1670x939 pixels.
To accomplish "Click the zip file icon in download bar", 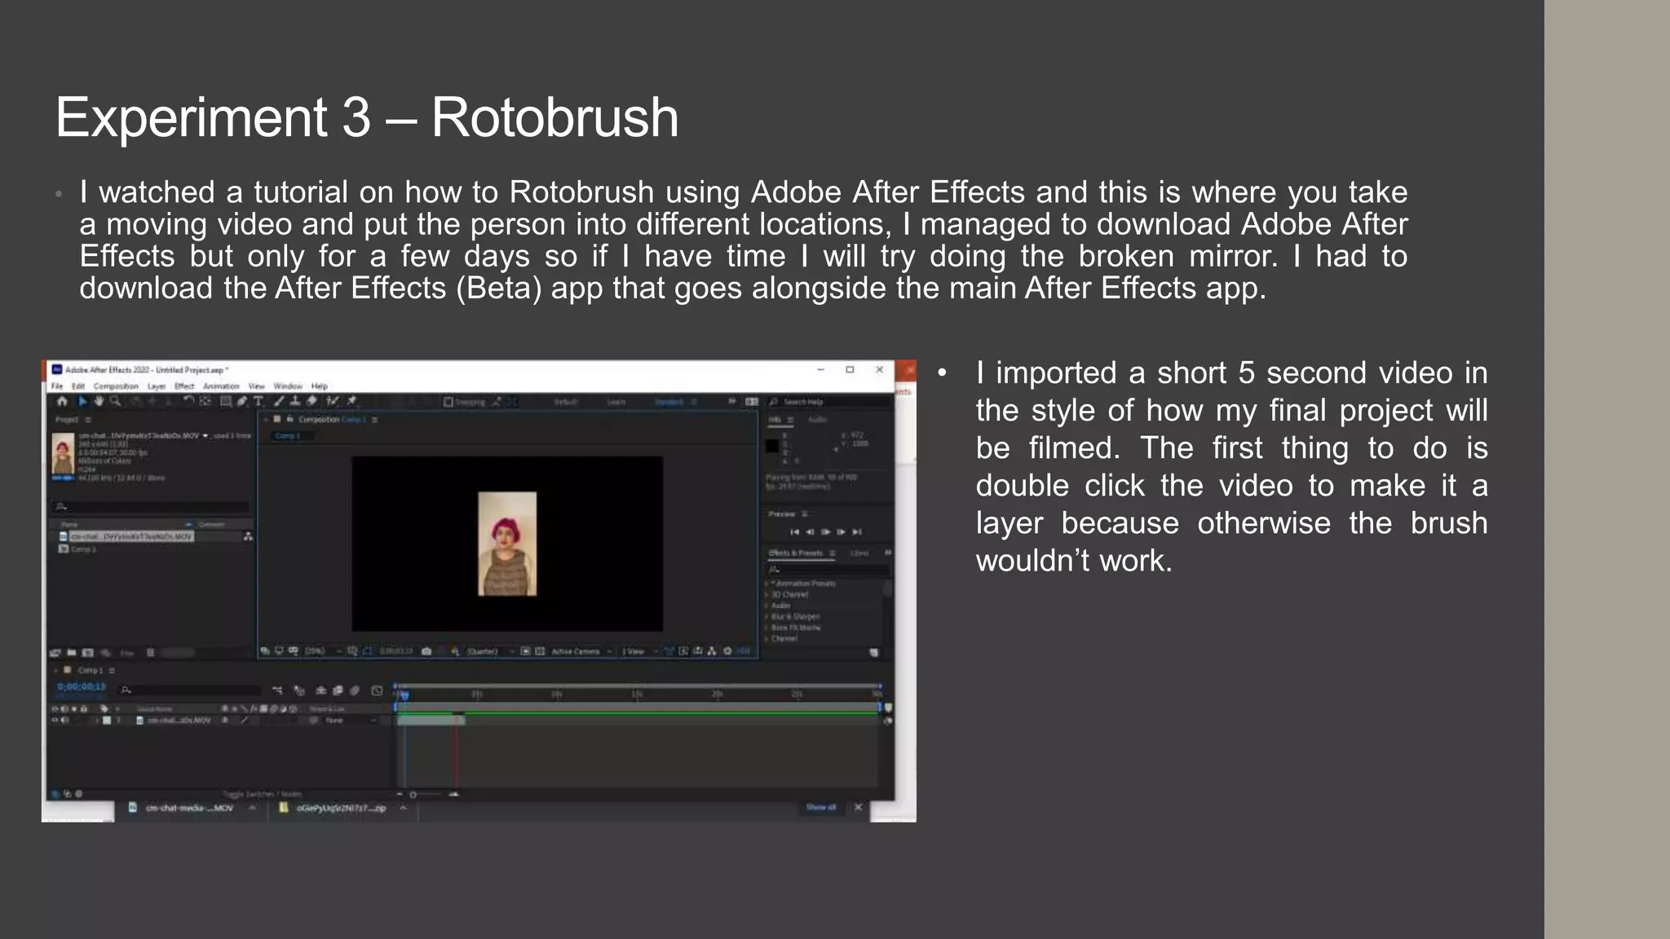I will pos(283,808).
